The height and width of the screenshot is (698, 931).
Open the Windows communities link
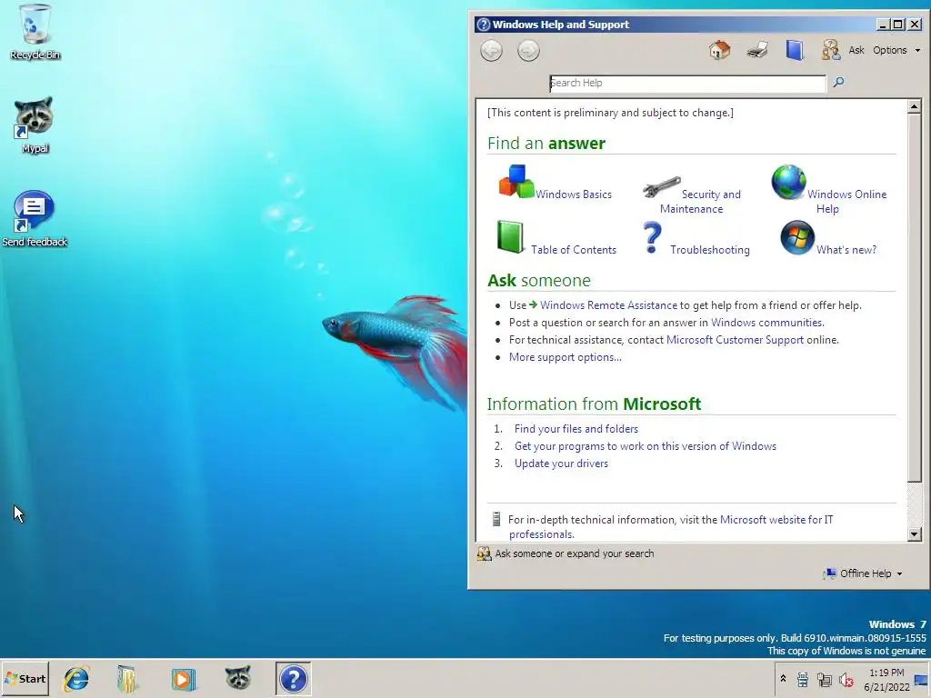pyautogui.click(x=767, y=323)
